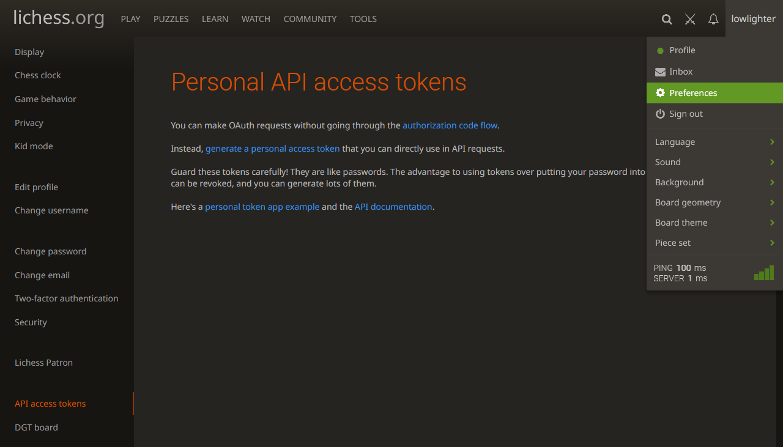Click the signal strength bars icon
Screen dimensions: 783x447
tap(764, 273)
